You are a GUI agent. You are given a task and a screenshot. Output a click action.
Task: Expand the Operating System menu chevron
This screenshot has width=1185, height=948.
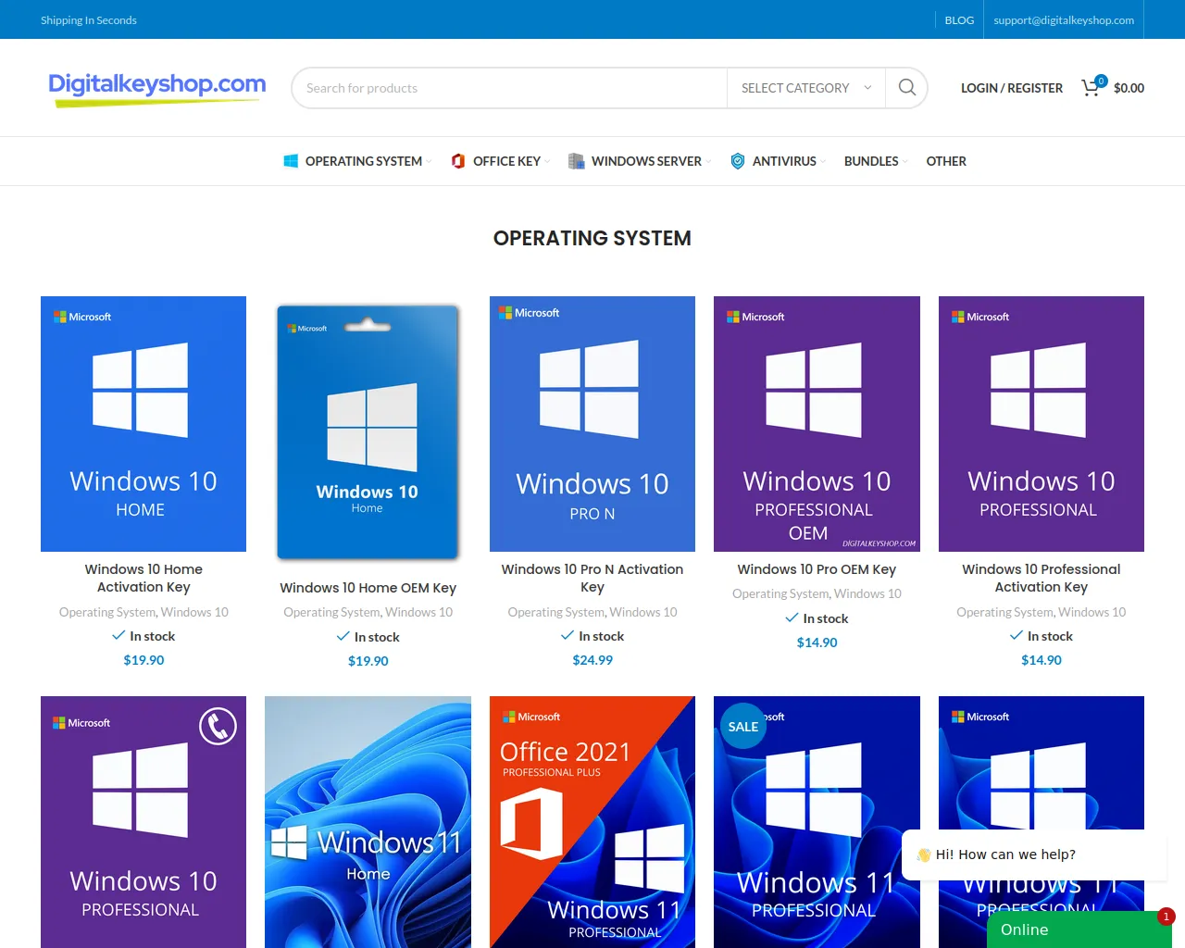click(x=430, y=162)
